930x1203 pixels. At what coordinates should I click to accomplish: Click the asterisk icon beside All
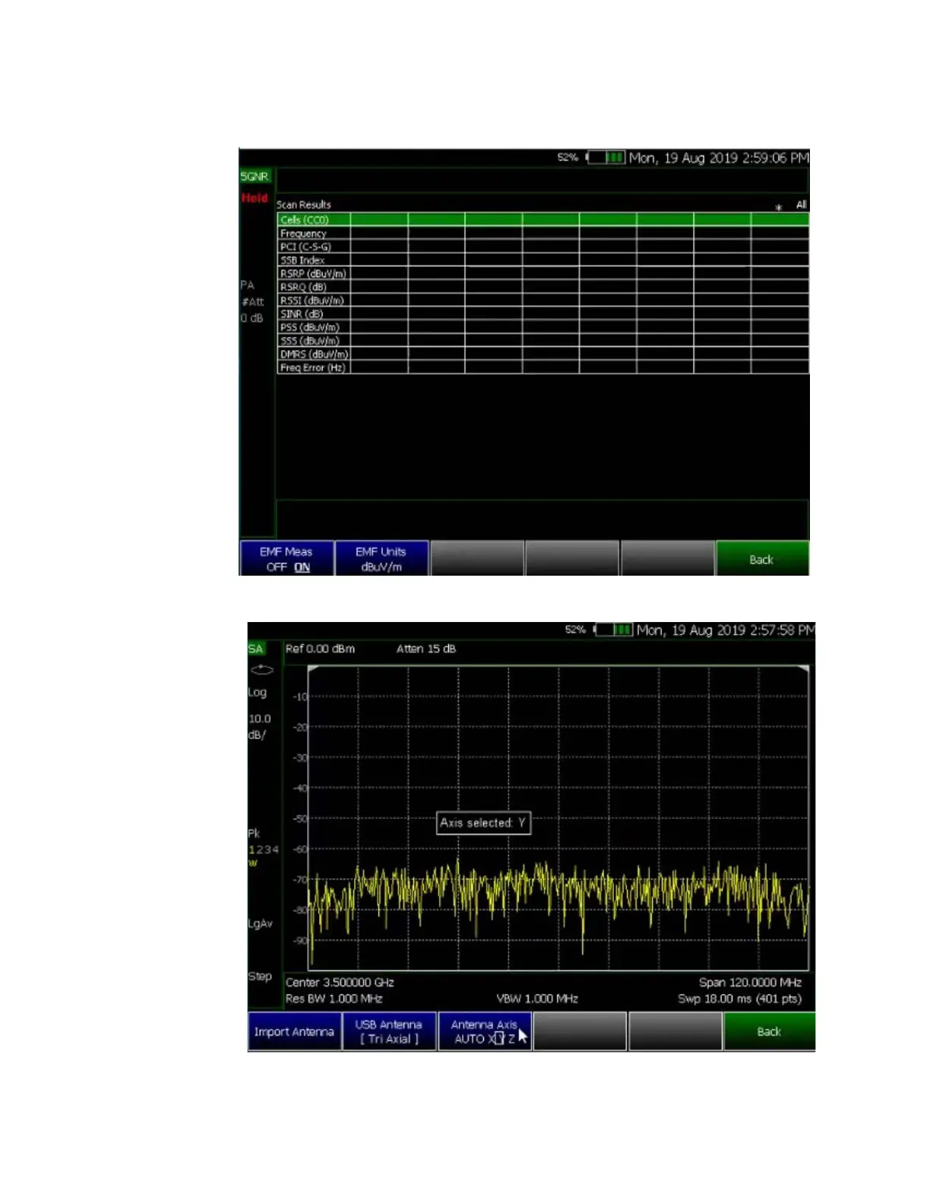[779, 207]
